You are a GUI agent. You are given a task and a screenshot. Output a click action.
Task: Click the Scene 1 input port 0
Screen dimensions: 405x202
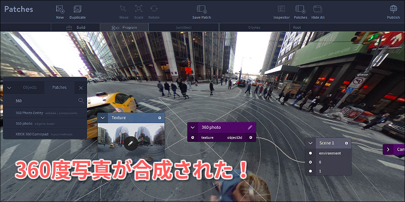coord(310,162)
